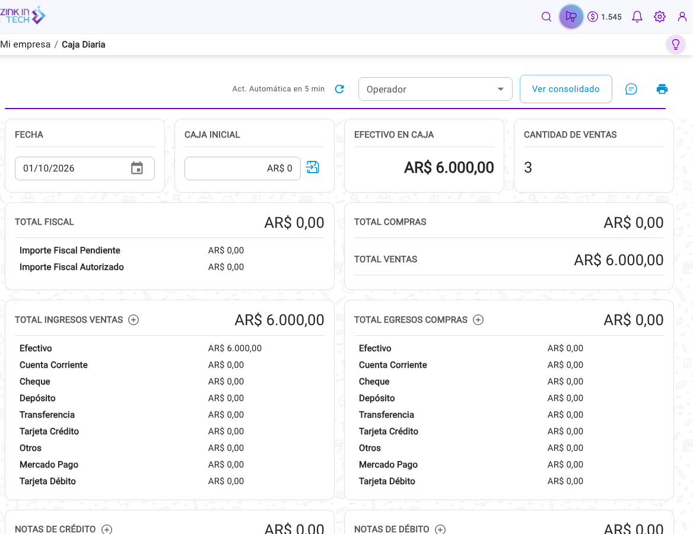The width and height of the screenshot is (693, 534).
Task: Open the calendar date picker icon
Action: click(x=137, y=168)
